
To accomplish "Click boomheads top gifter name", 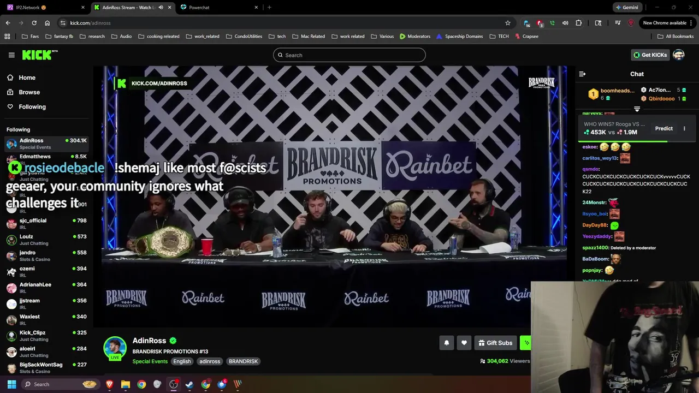I will (617, 91).
